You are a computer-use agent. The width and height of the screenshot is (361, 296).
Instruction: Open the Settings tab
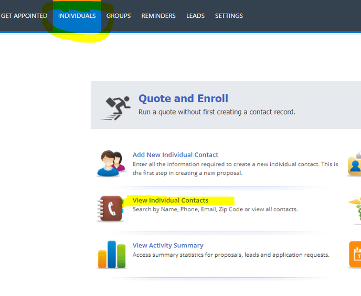coord(229,16)
